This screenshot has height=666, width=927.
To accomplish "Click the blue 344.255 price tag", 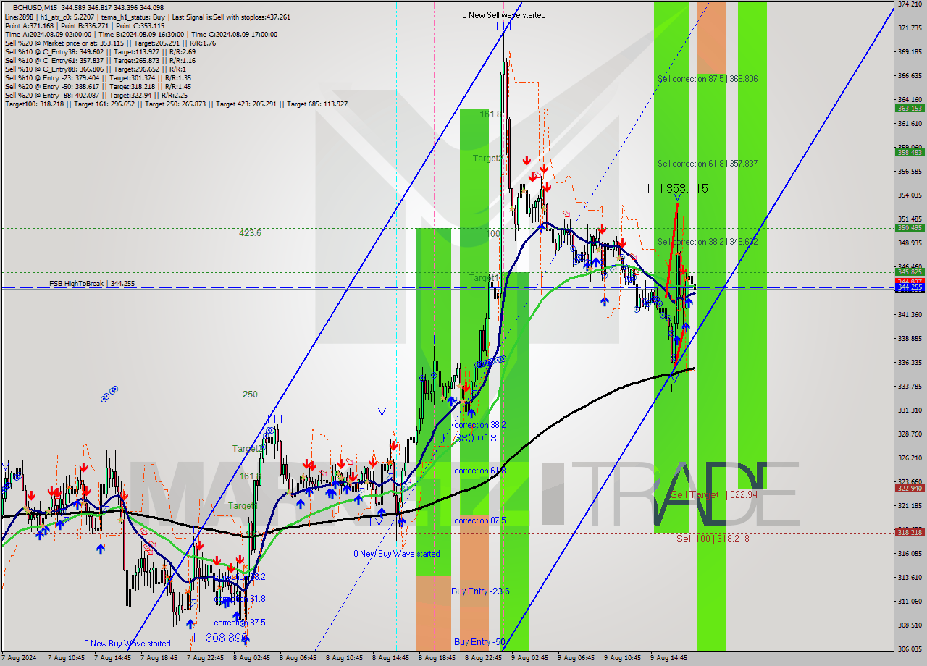I will tap(910, 287).
